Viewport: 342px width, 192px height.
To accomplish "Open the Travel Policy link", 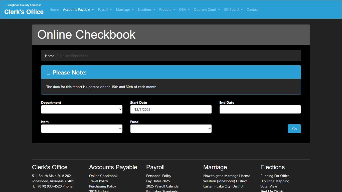I will (x=98, y=181).
